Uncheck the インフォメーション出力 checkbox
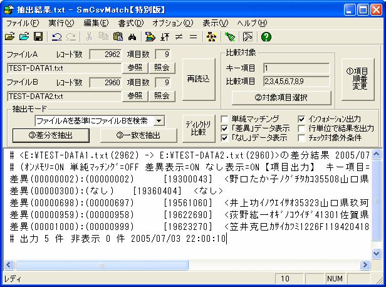386x287 pixels. tap(301, 119)
